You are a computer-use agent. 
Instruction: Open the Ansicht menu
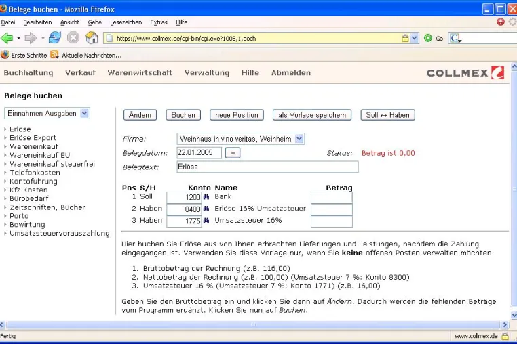pos(70,22)
